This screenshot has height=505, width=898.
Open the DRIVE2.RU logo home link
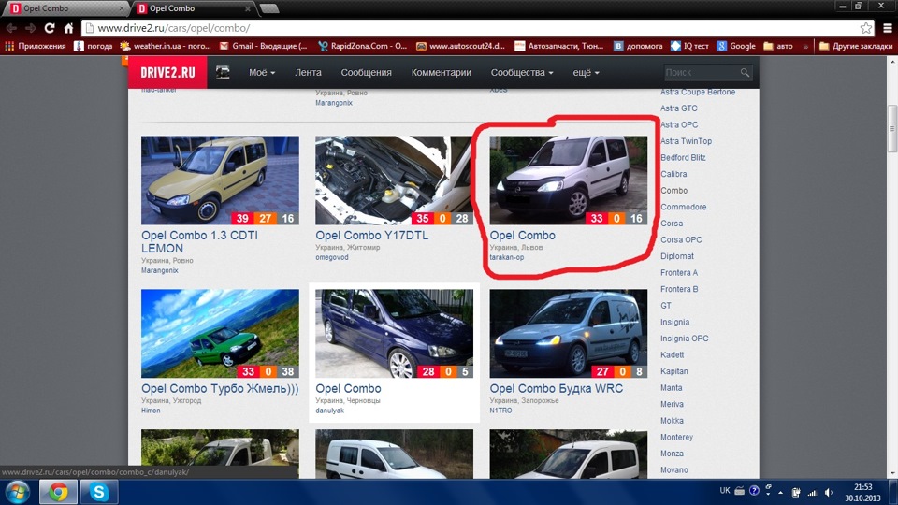tap(167, 72)
